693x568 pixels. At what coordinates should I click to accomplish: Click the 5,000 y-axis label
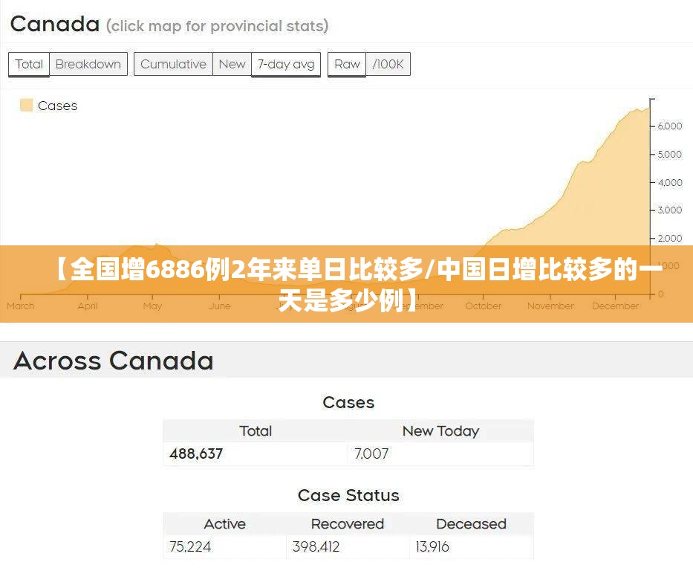click(670, 155)
